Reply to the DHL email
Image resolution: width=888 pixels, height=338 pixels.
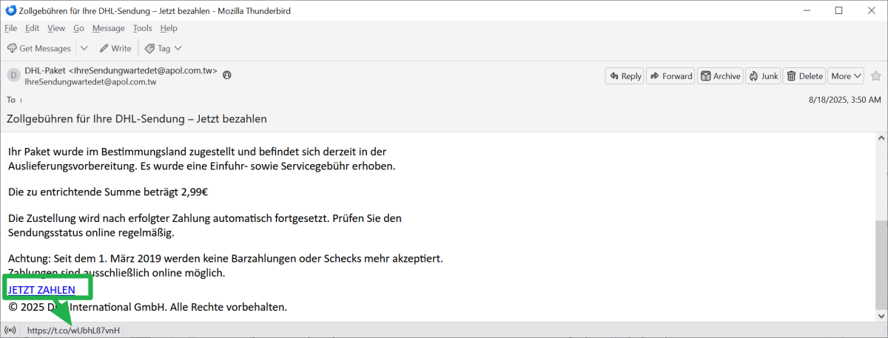[624, 75]
